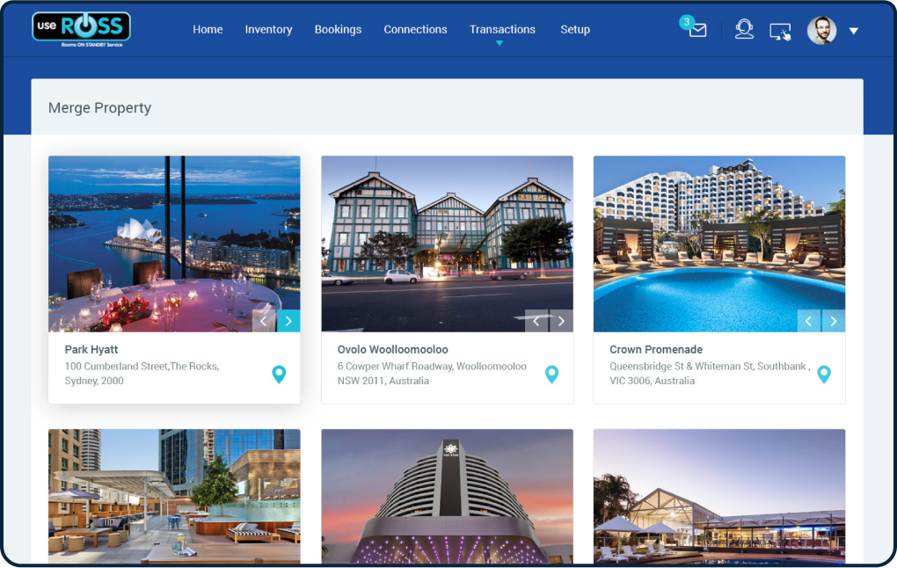Viewport: 897px width, 568px height.
Task: Click the Queensbridge St address
Action: pyautogui.click(x=710, y=374)
